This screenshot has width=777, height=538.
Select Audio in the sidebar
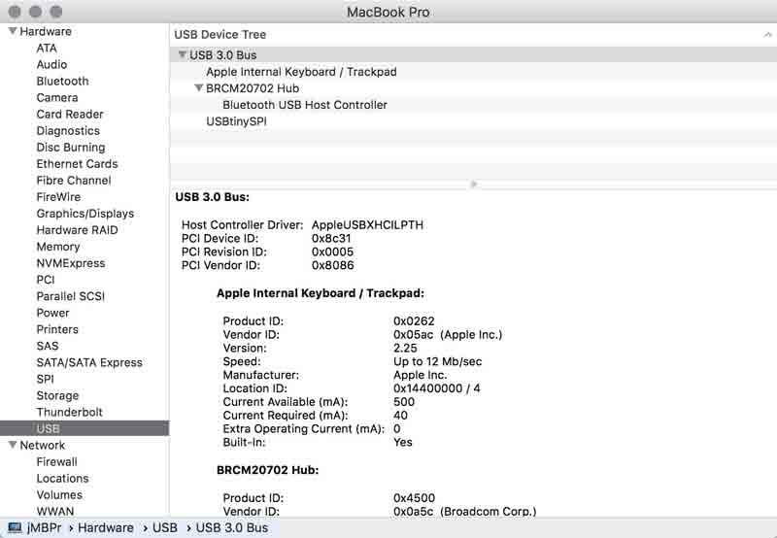[51, 64]
